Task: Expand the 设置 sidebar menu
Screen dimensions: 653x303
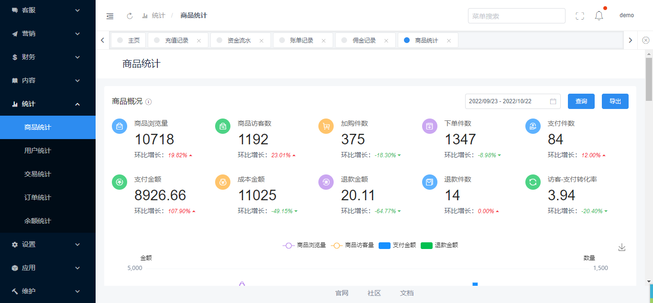Action: pyautogui.click(x=48, y=244)
